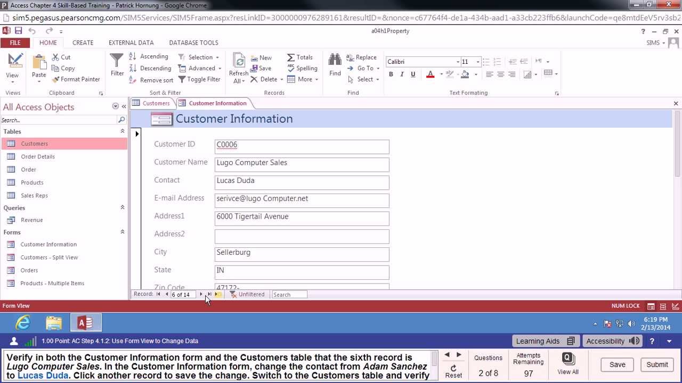Open Order Details table in navigation pane

[x=37, y=156]
